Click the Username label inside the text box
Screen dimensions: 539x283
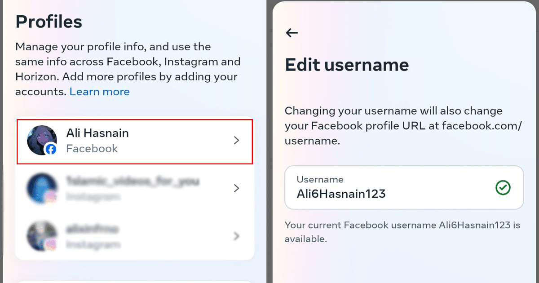coord(320,179)
